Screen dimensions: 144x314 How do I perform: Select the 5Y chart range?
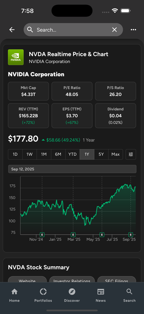click(101, 155)
